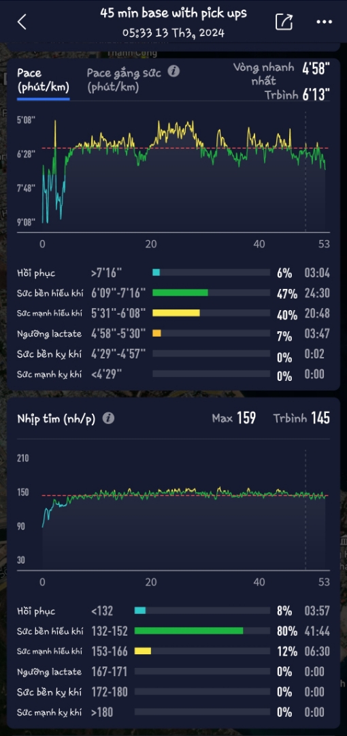Share the workout via export icon
Viewport: 347px width, 736px height.
284,22
